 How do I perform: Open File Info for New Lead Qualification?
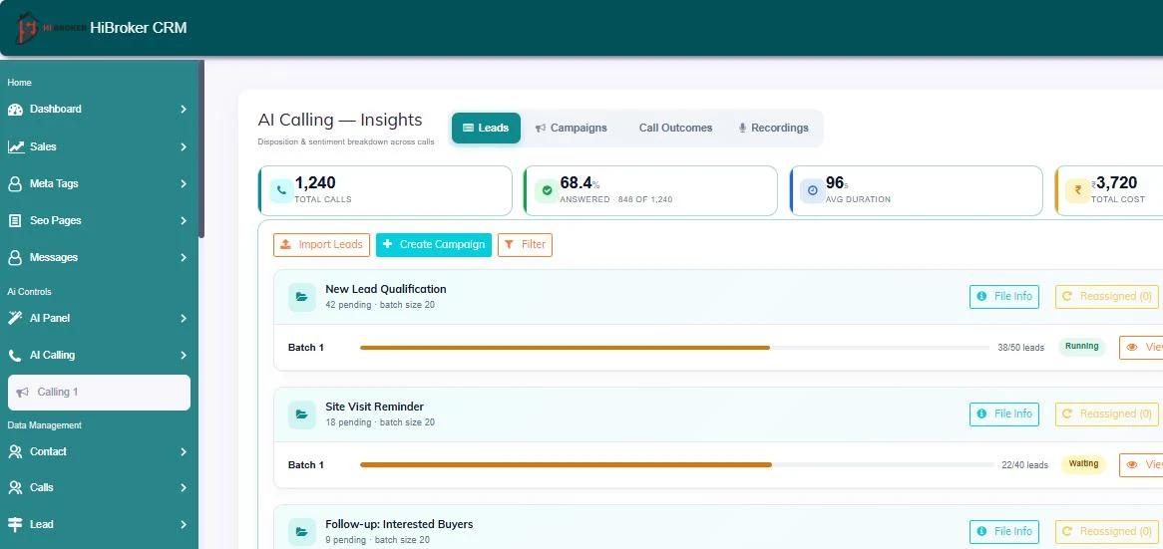(x=1004, y=296)
